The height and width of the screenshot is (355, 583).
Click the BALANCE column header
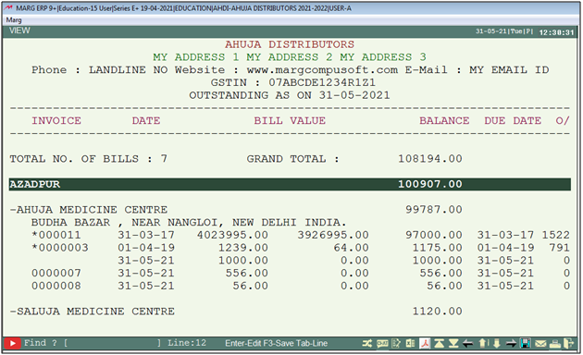tap(444, 121)
